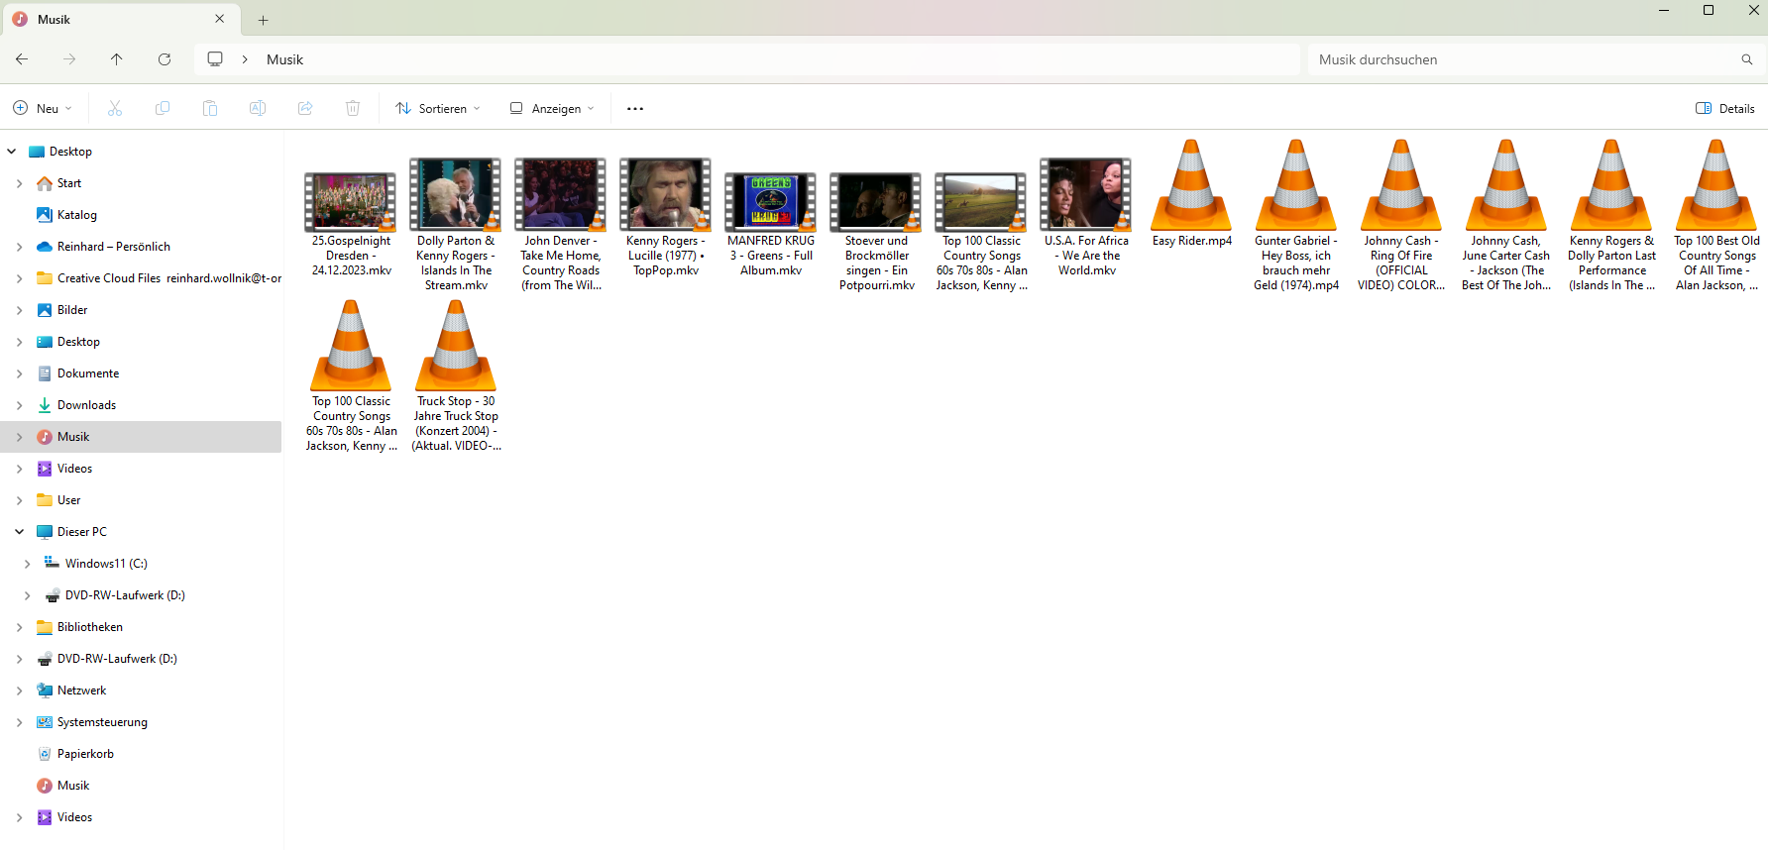Open Bilder in navigation pane
Image resolution: width=1768 pixels, height=850 pixels.
pos(72,310)
